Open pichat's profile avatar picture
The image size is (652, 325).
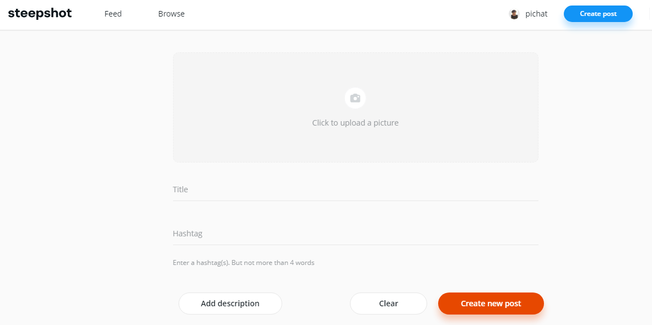[514, 14]
